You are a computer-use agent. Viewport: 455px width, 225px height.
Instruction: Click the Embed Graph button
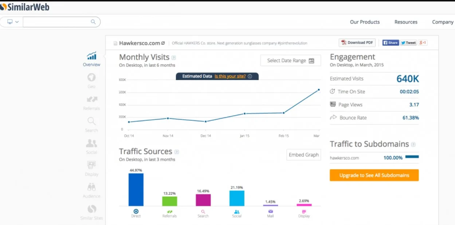(x=304, y=155)
